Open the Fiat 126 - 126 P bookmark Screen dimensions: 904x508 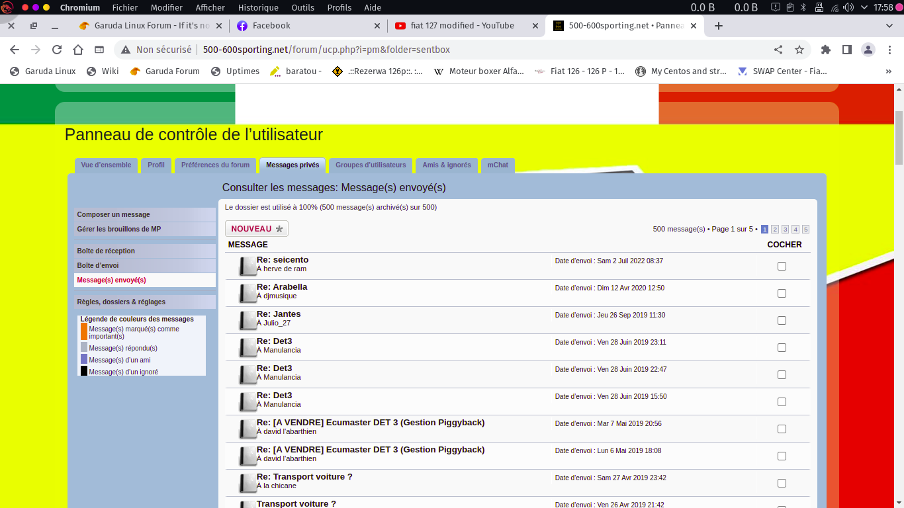click(580, 71)
